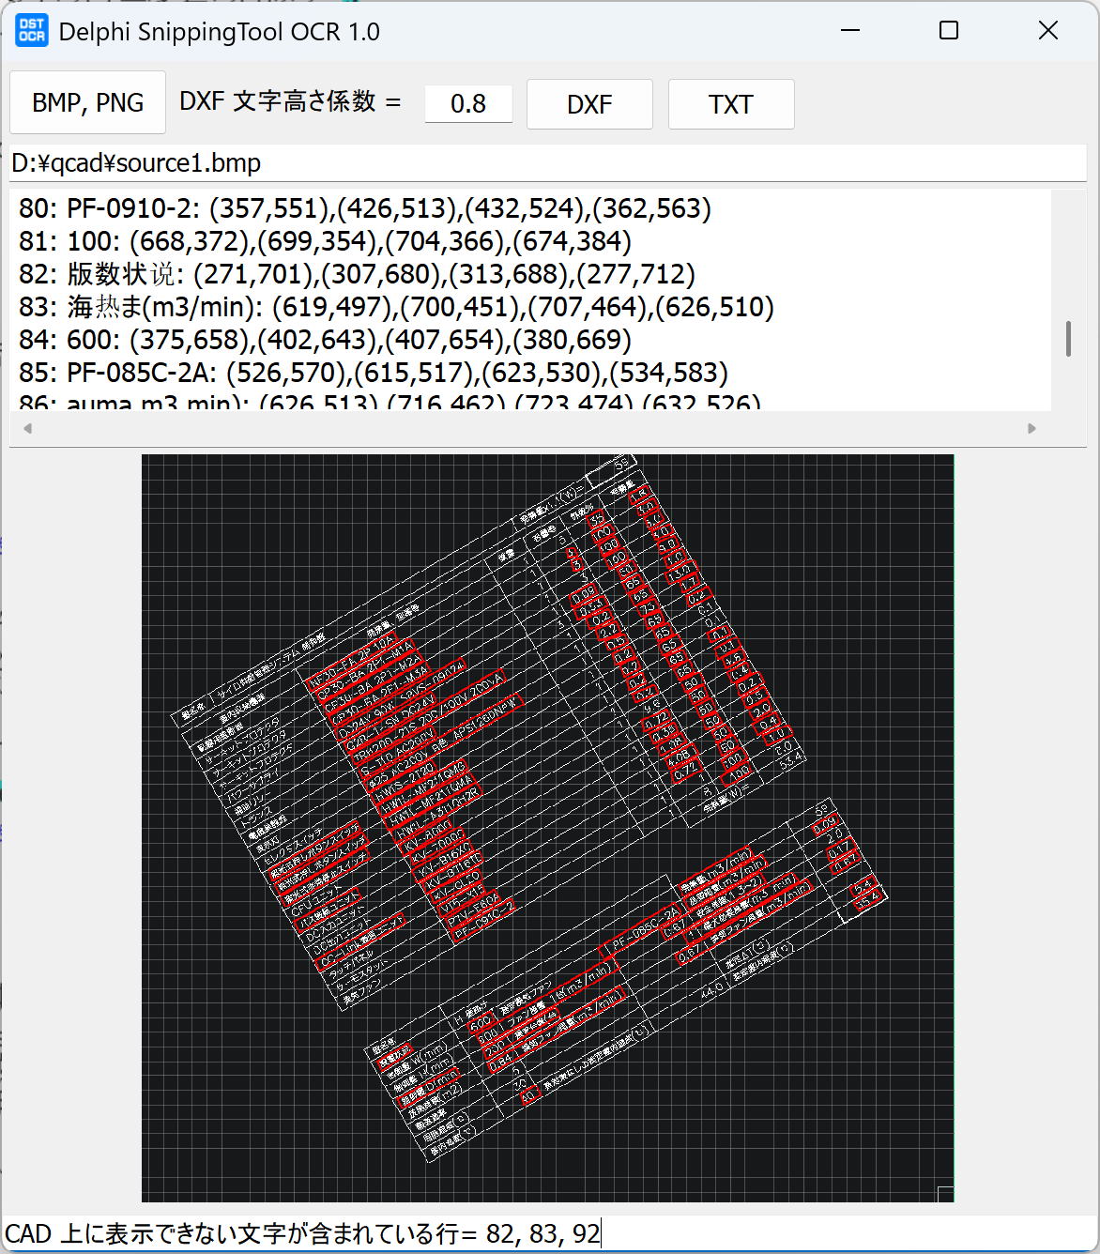Screen dimensions: 1100x1254
Task: Click the DST OCR app icon
Action: click(x=32, y=31)
